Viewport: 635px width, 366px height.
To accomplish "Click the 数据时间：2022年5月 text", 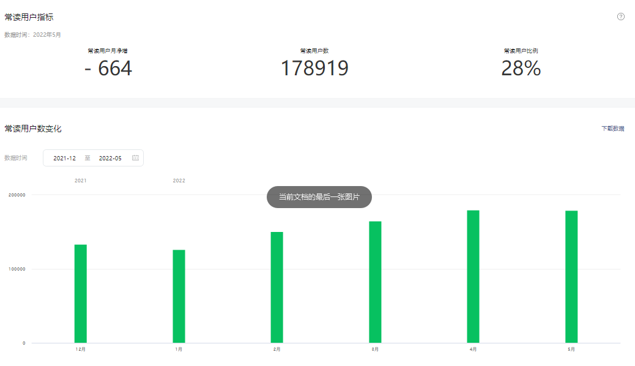I will coord(32,35).
